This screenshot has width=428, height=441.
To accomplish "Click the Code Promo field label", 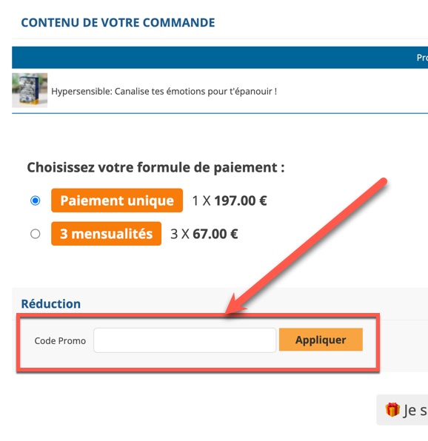I will [60, 341].
